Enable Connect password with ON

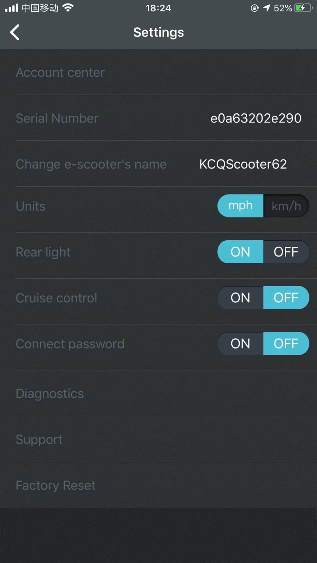(240, 344)
